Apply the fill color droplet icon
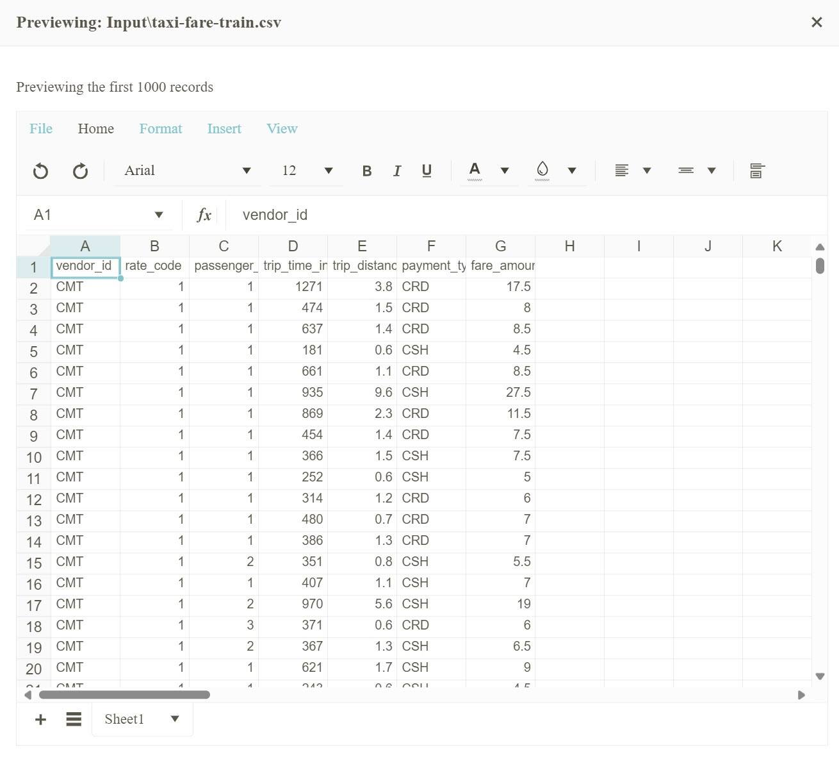This screenshot has width=839, height=759. click(x=542, y=171)
